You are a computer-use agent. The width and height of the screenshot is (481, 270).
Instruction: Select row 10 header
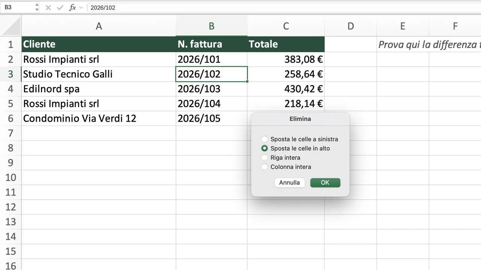pyautogui.click(x=11, y=177)
